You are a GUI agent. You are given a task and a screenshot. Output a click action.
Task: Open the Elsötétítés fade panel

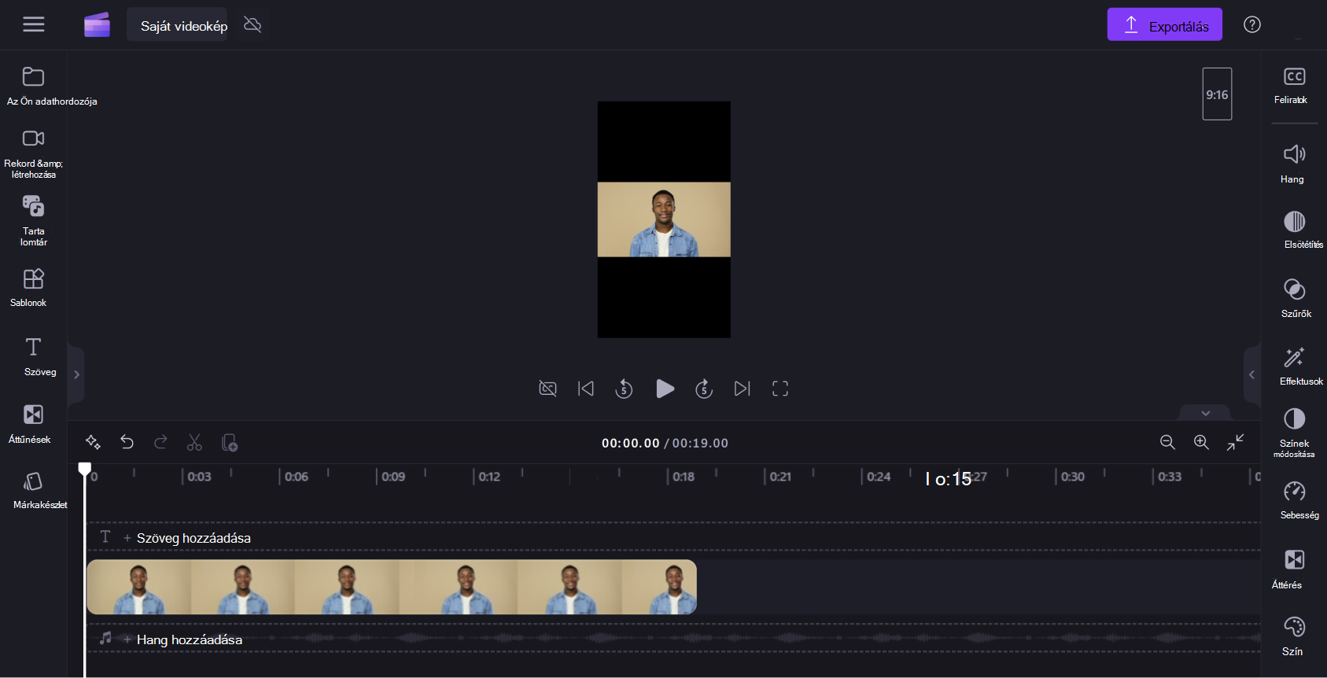[x=1295, y=230]
